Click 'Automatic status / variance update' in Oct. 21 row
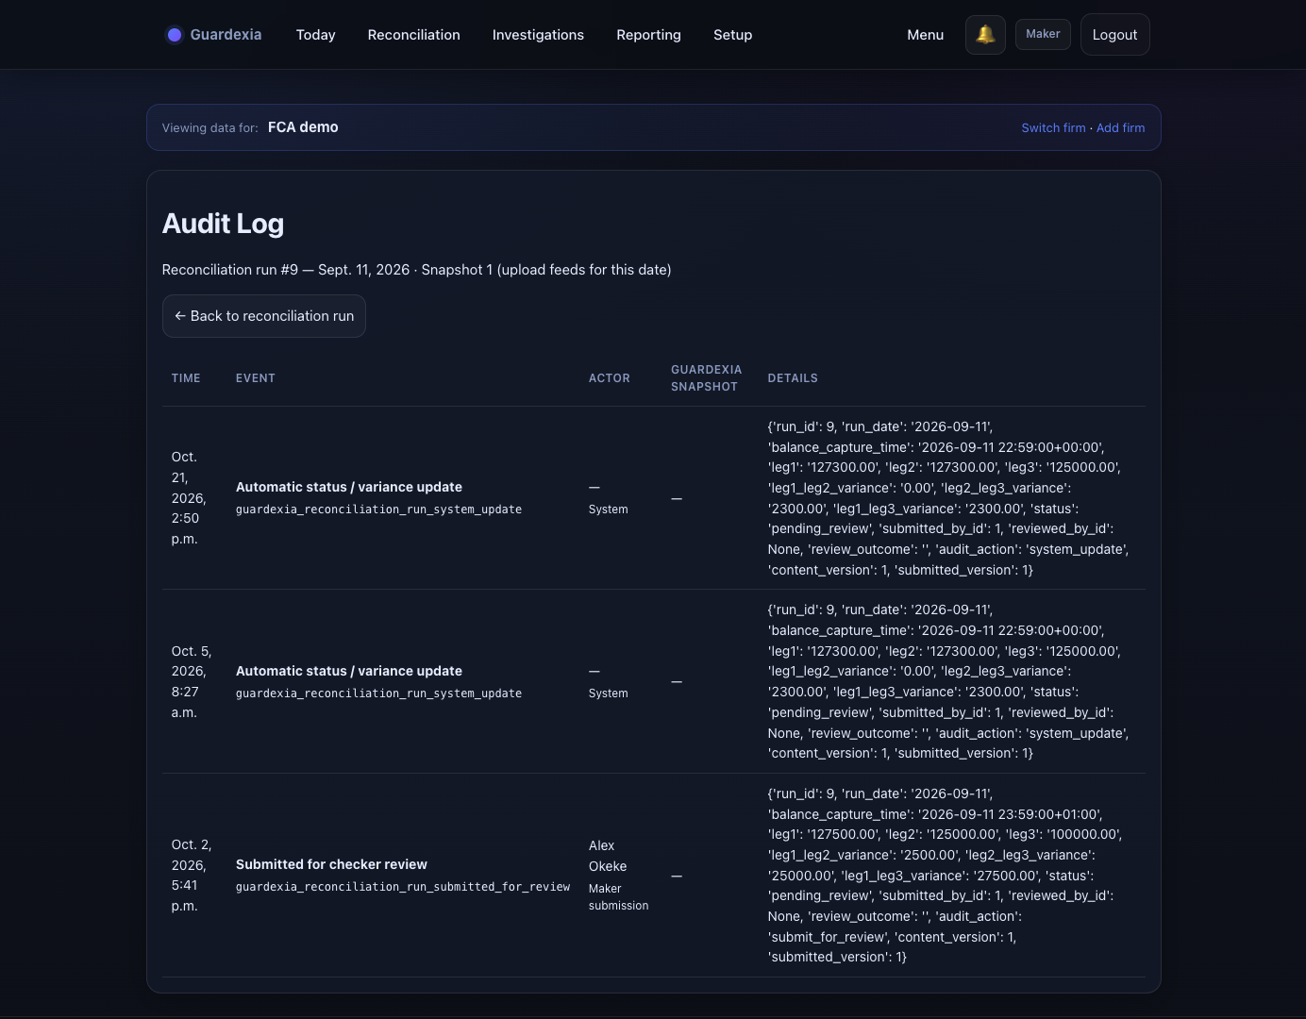1306x1019 pixels. click(x=349, y=487)
